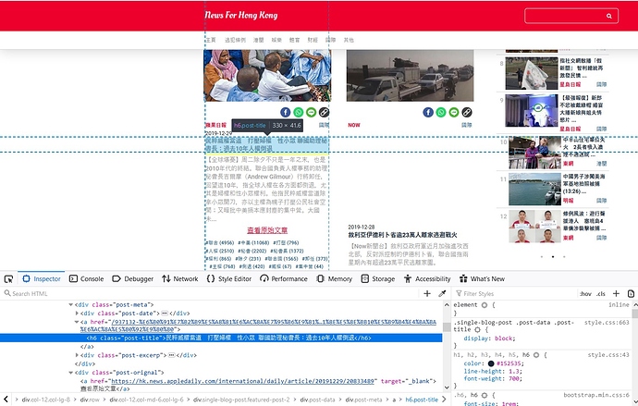Screen dimensions: 638x406
Task: Collapse the anchor href node
Action: pyautogui.click(x=77, y=322)
